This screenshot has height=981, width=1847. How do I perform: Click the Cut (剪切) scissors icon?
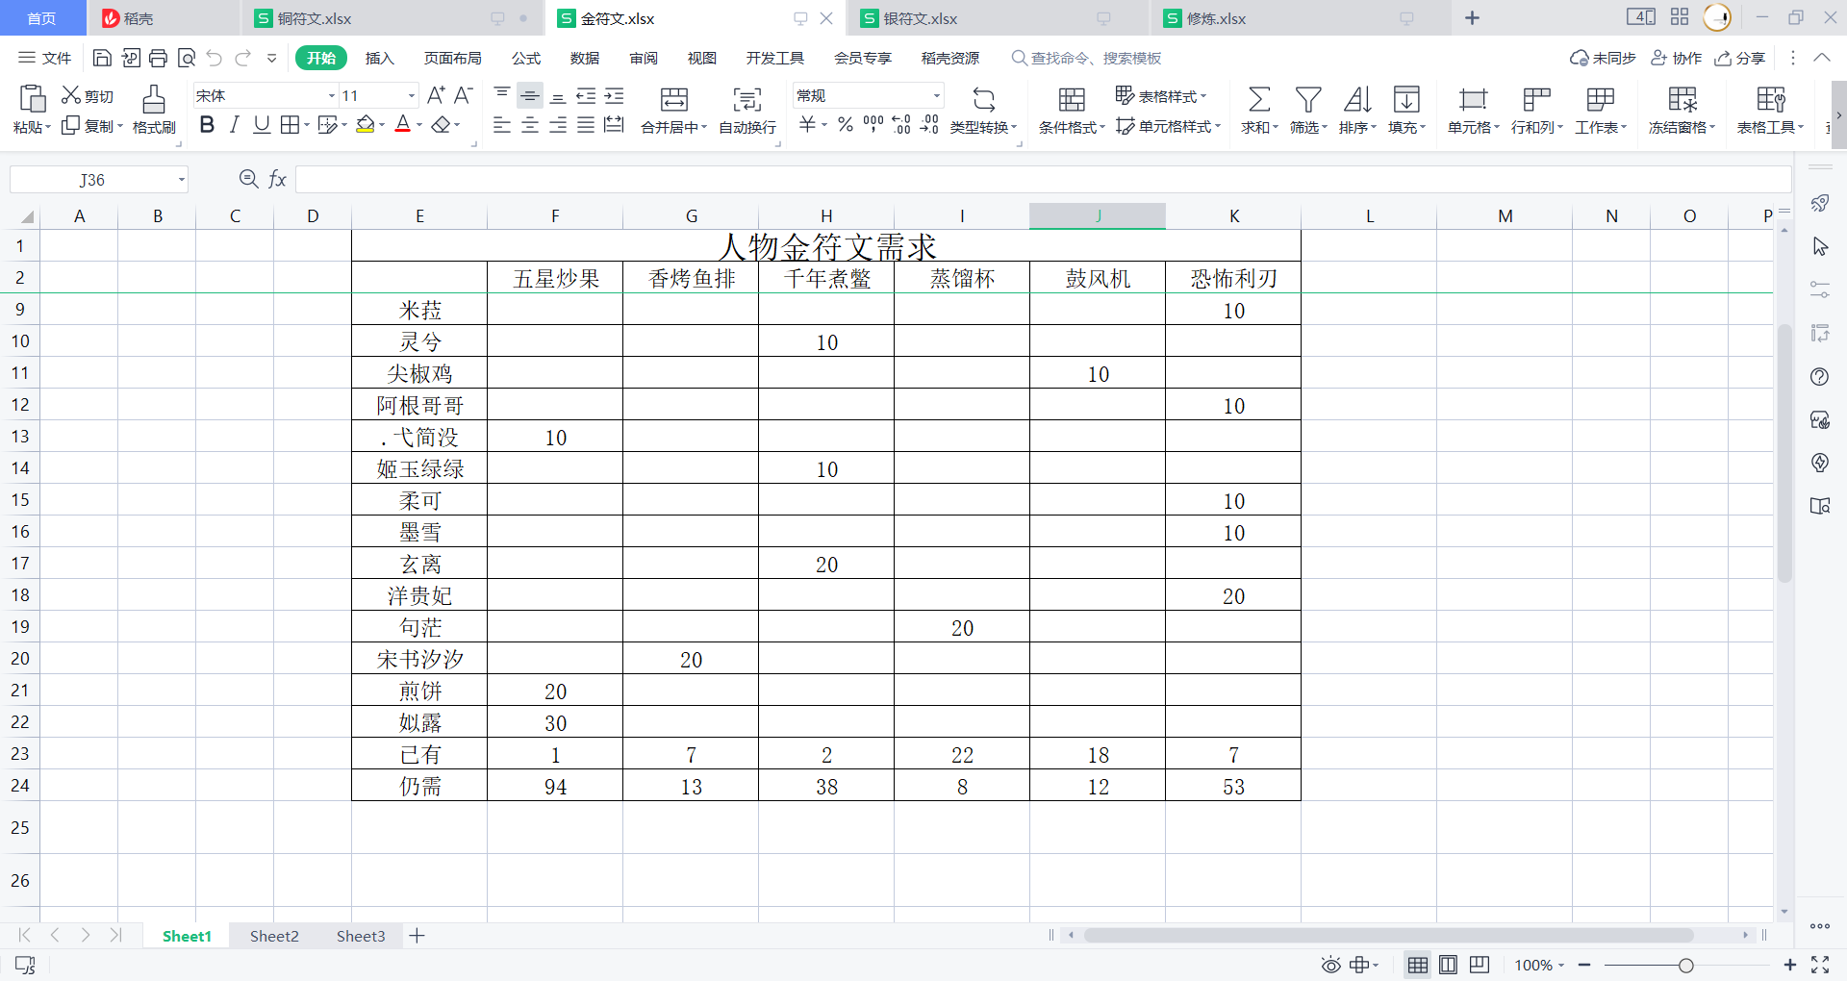click(71, 95)
